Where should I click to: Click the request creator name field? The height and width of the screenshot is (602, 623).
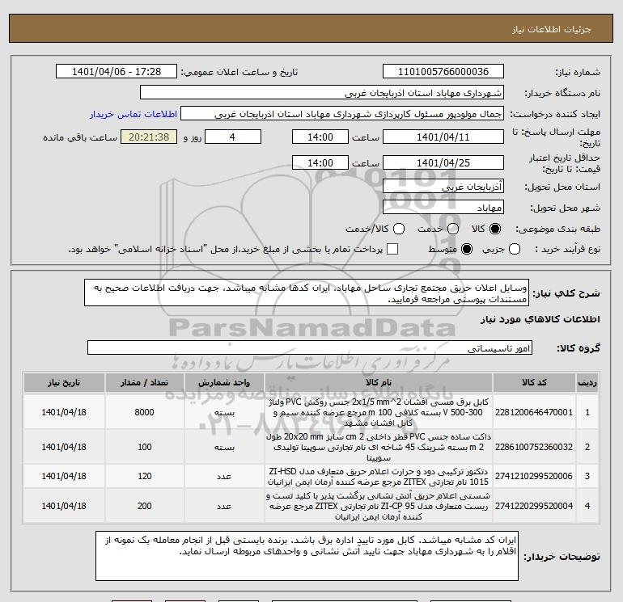342,114
